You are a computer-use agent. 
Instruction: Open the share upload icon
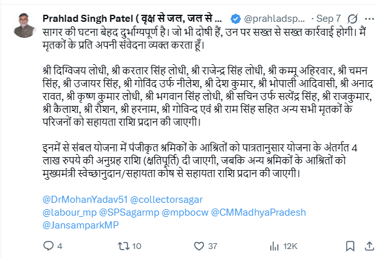(x=369, y=246)
